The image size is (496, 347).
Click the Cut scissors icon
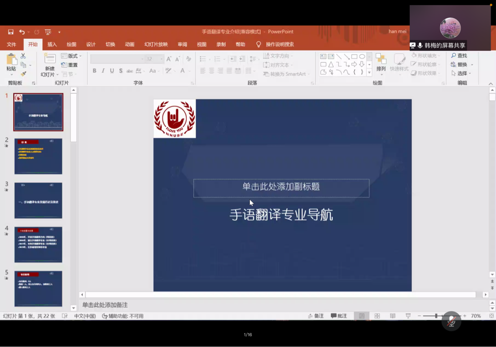tap(23, 56)
